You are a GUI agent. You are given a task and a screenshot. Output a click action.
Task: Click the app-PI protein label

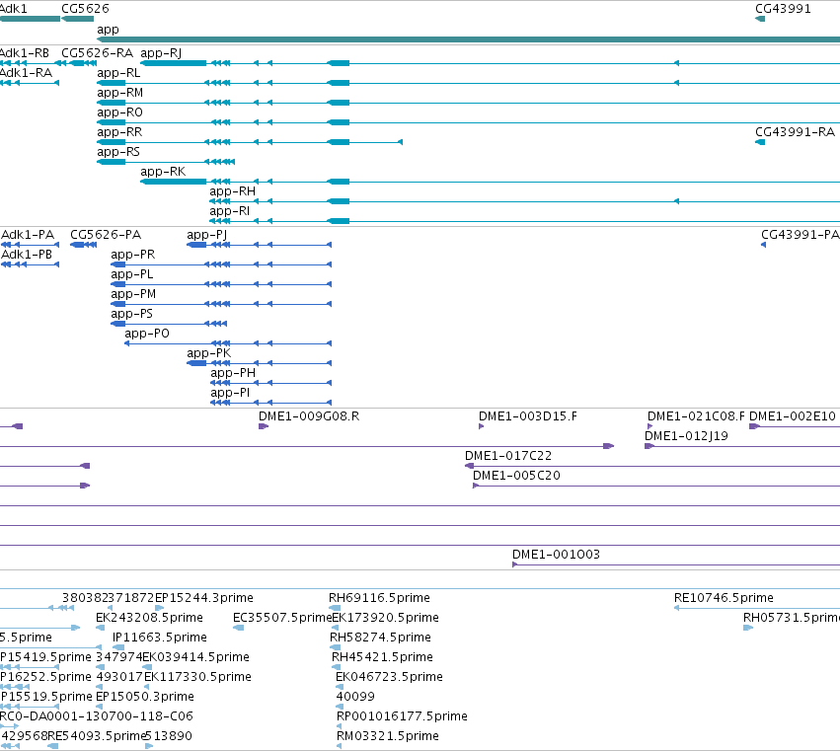tap(230, 393)
